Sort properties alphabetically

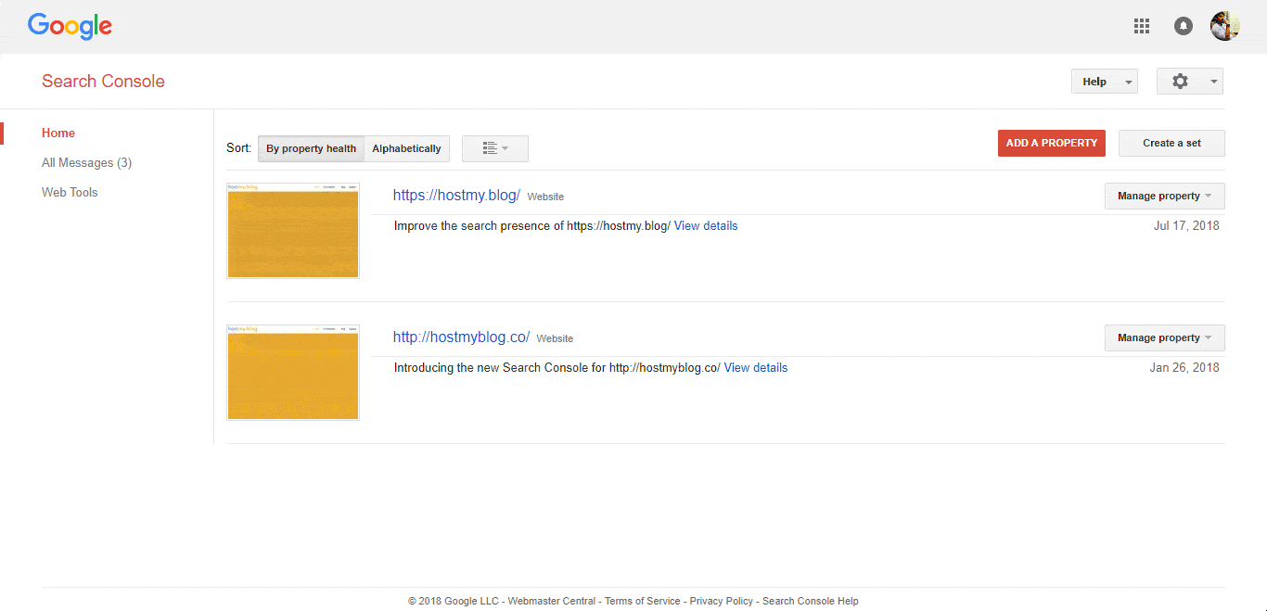[406, 148]
